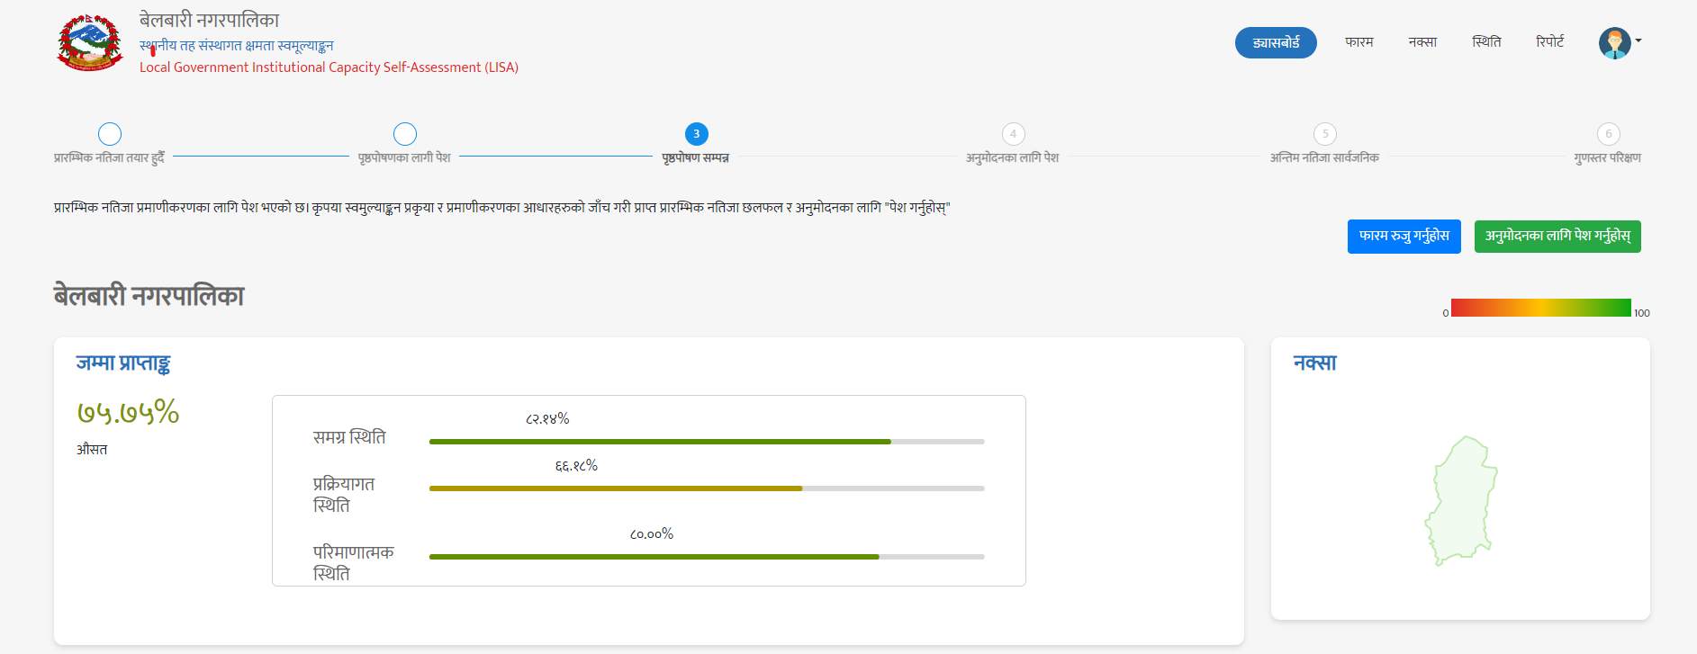Select step 3 पृष्ठपोषण सम्पन्न circle
The width and height of the screenshot is (1697, 654).
696,134
